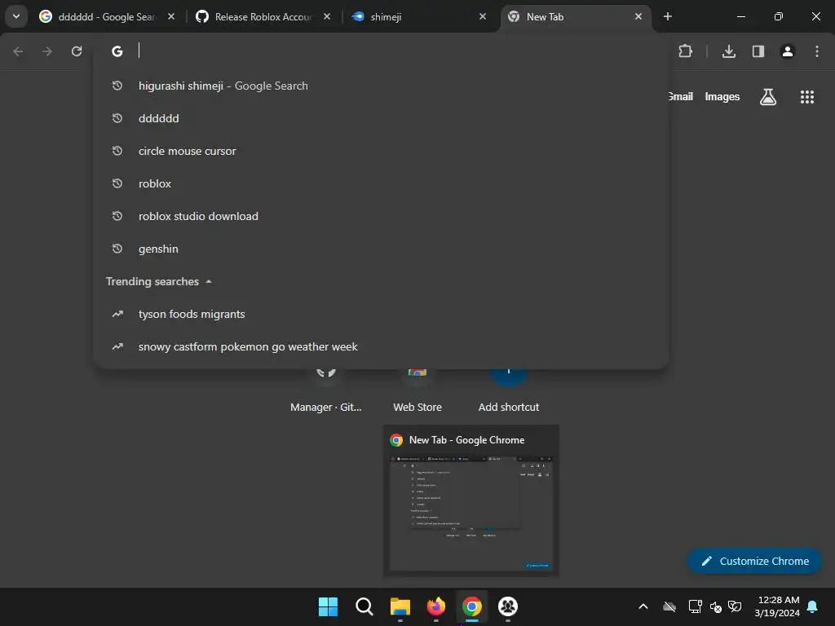Open a new tab with plus button
This screenshot has height=626, width=835.
[x=668, y=16]
